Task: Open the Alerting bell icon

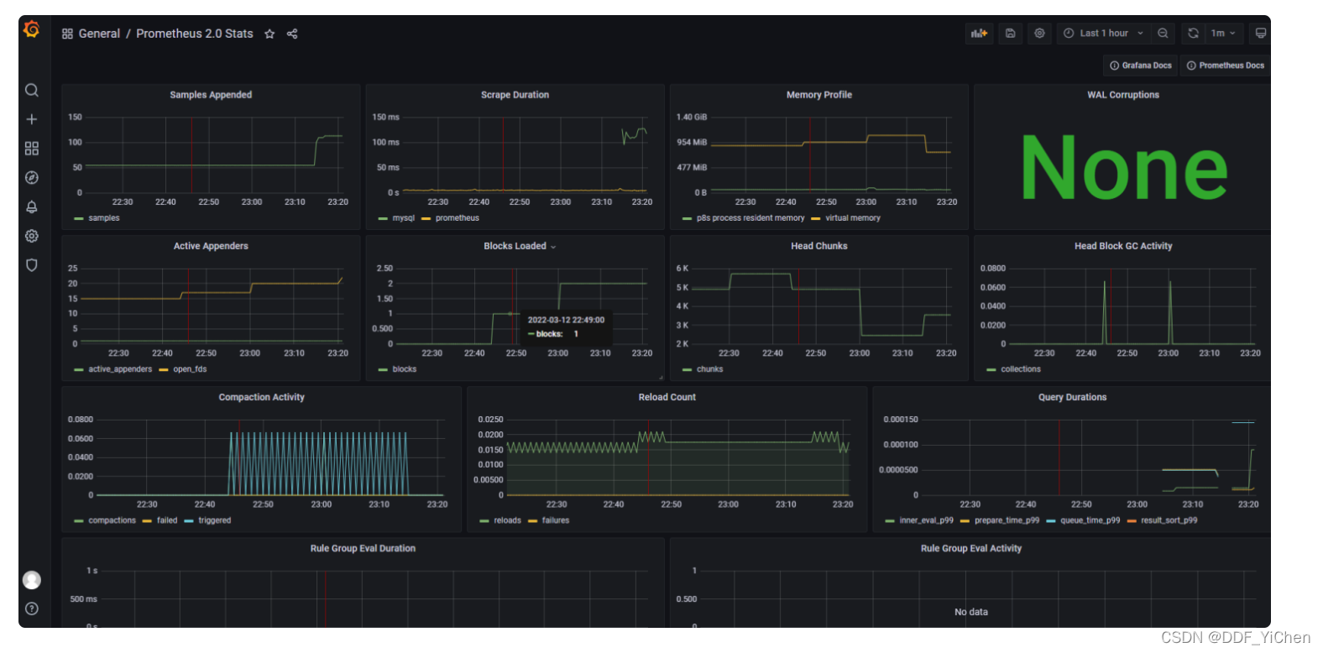Action: point(32,206)
